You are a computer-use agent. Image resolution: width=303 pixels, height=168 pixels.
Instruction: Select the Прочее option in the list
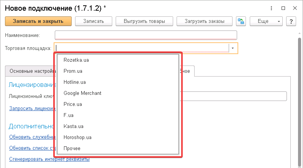coord(72,148)
